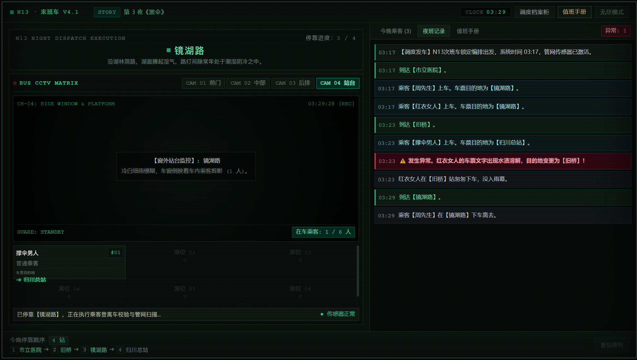The height and width of the screenshot is (360, 637).
Task: Open the 夜班记录 tab
Action: pyautogui.click(x=433, y=31)
